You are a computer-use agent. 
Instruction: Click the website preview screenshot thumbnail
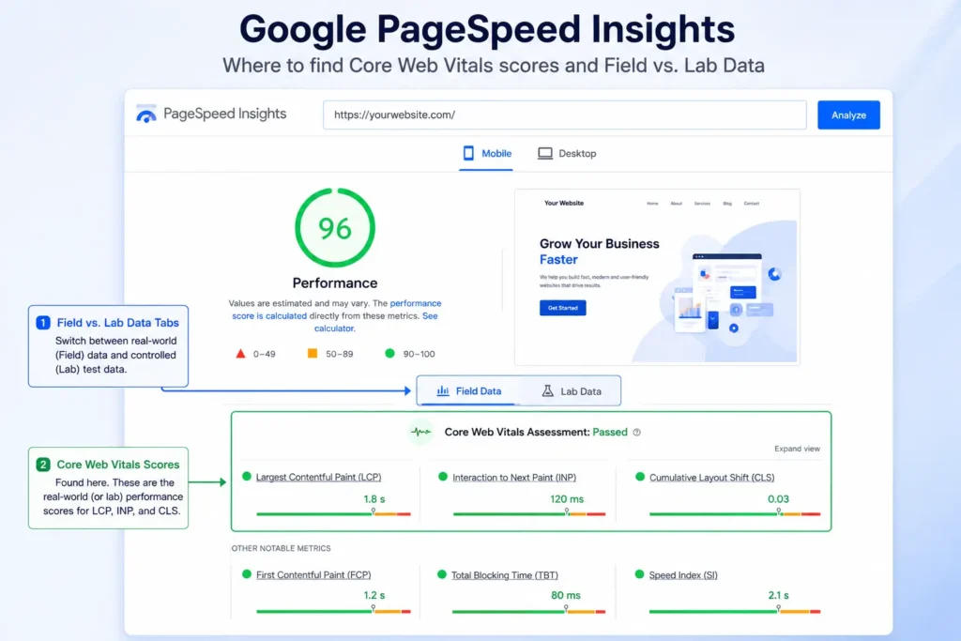pyautogui.click(x=657, y=277)
